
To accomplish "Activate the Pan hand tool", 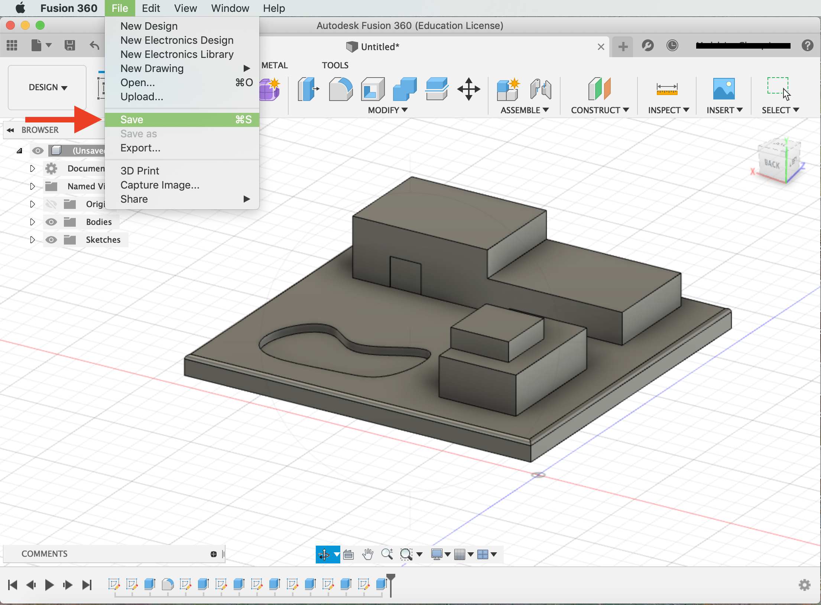I will [x=368, y=554].
